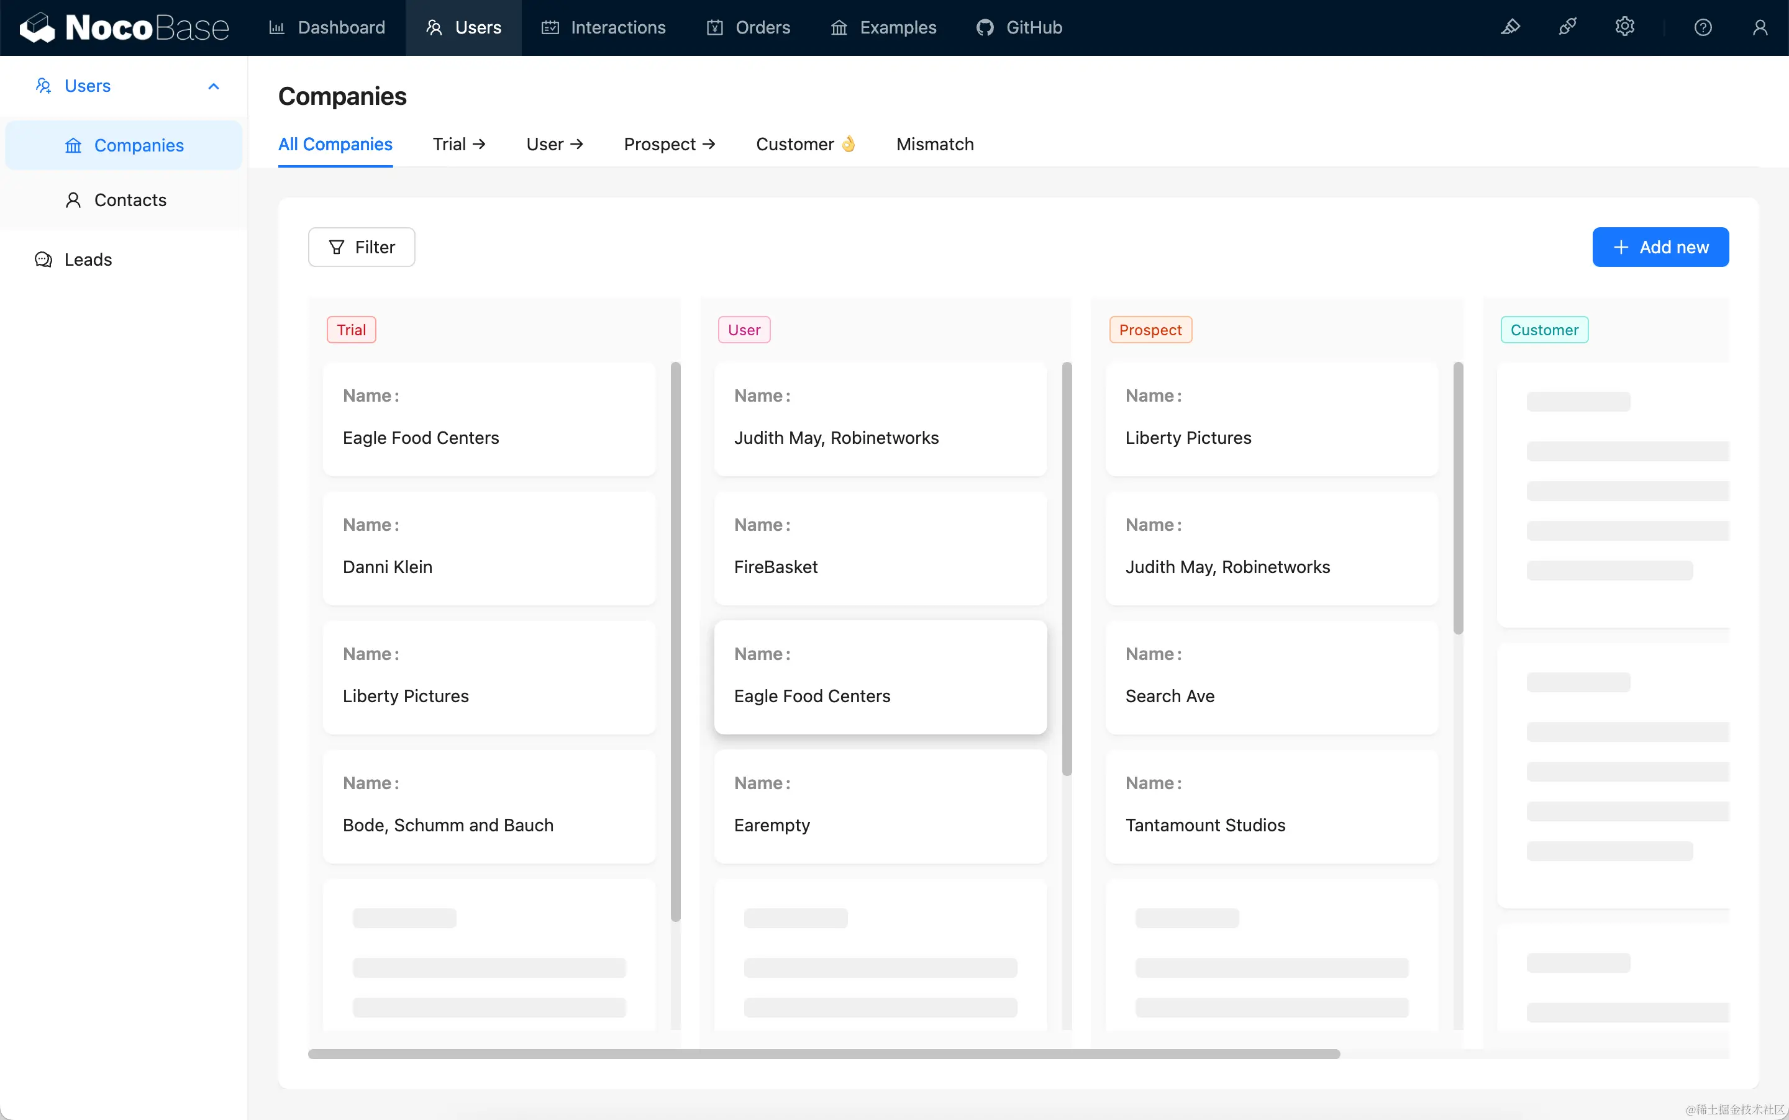The height and width of the screenshot is (1120, 1789).
Task: Open the Danni Klein card
Action: tap(489, 548)
